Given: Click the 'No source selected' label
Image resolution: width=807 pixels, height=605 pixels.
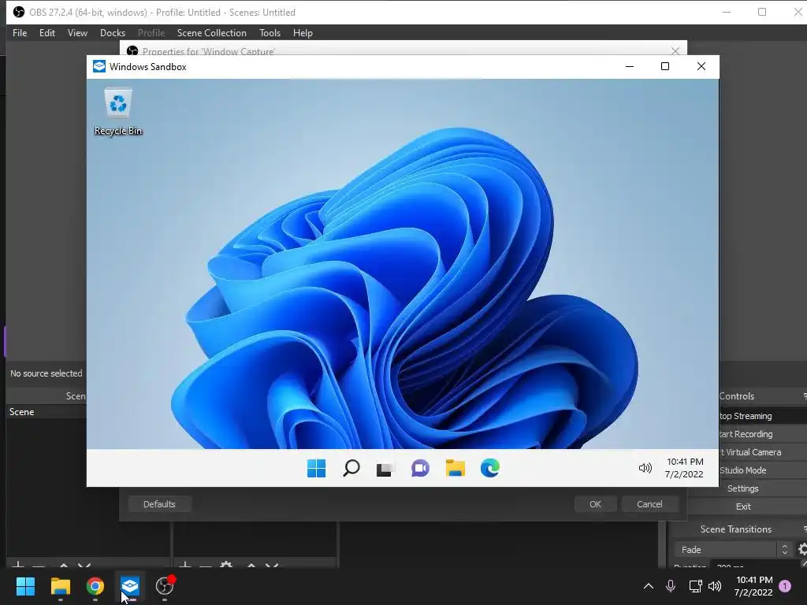Looking at the screenshot, I should (x=46, y=373).
